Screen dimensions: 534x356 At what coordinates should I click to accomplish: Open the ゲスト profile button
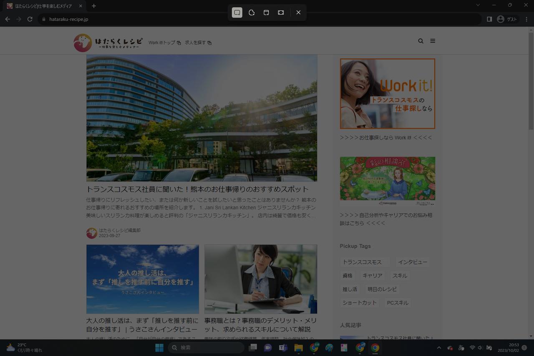point(507,19)
